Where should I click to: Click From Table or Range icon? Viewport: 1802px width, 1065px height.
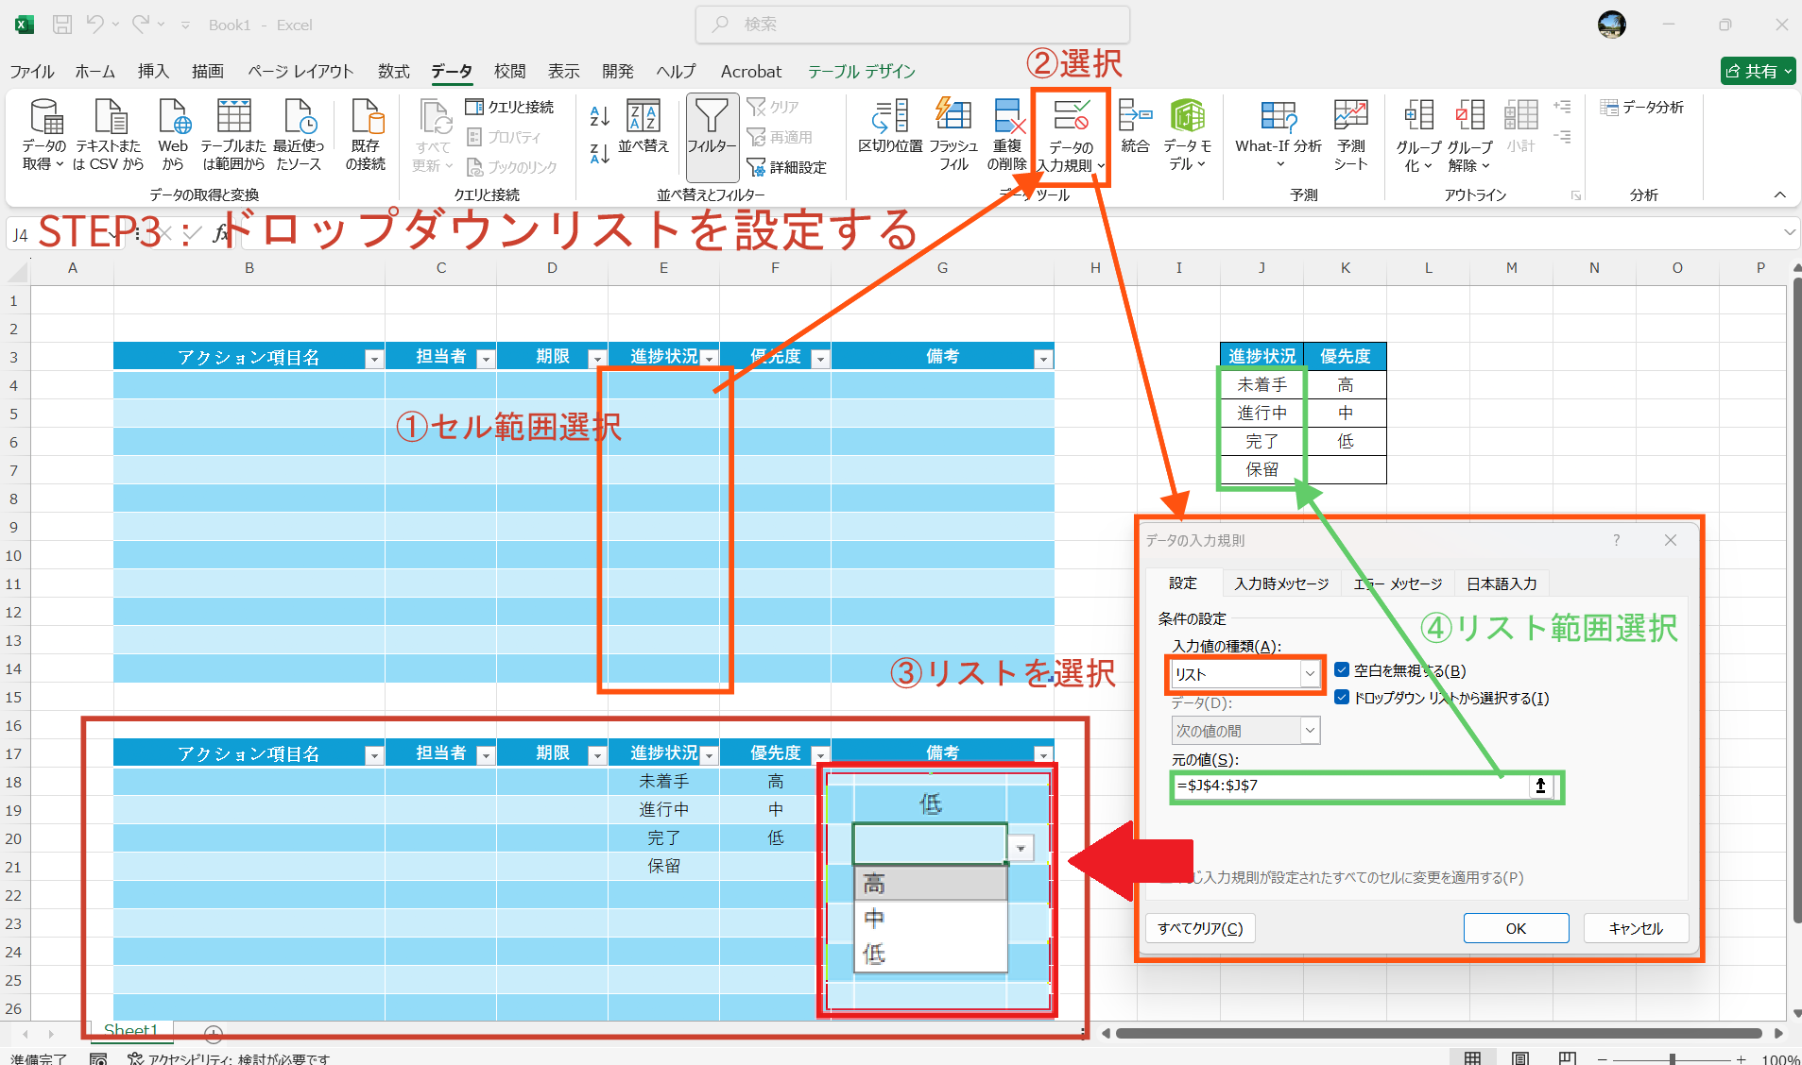point(233,135)
